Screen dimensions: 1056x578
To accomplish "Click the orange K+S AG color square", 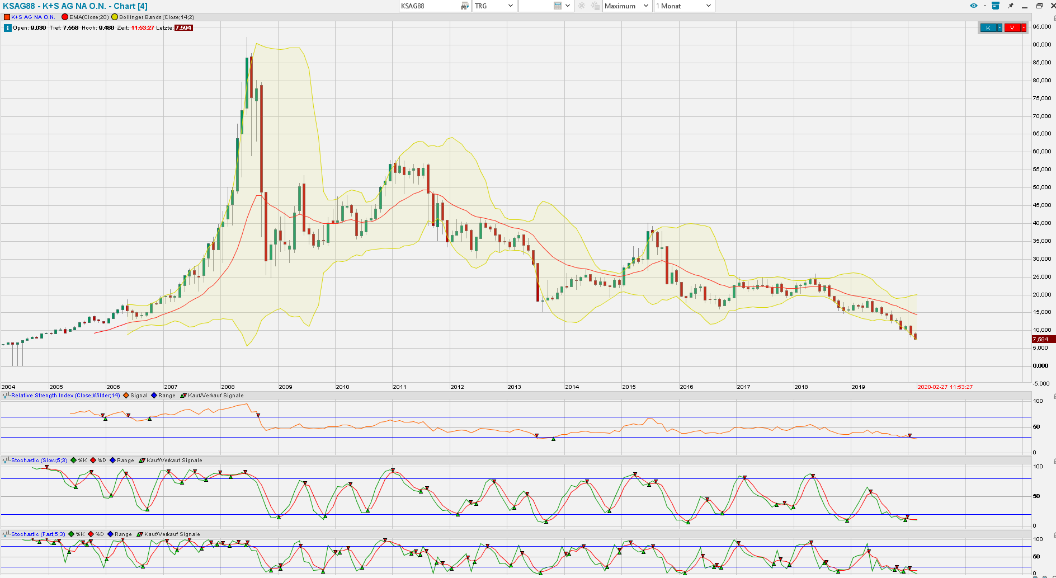I will (x=7, y=17).
